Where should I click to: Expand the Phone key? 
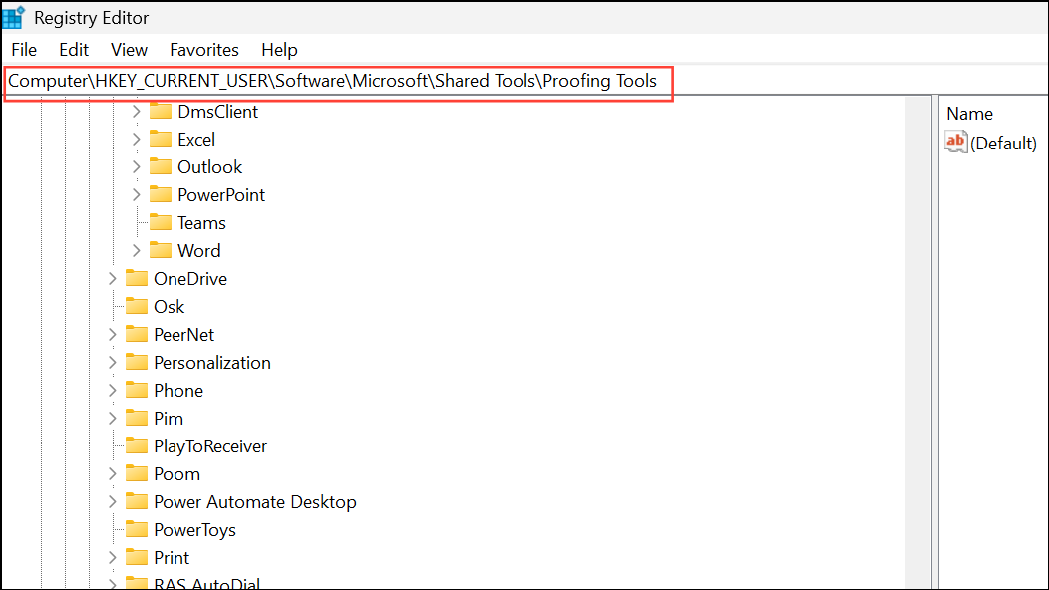(x=113, y=391)
